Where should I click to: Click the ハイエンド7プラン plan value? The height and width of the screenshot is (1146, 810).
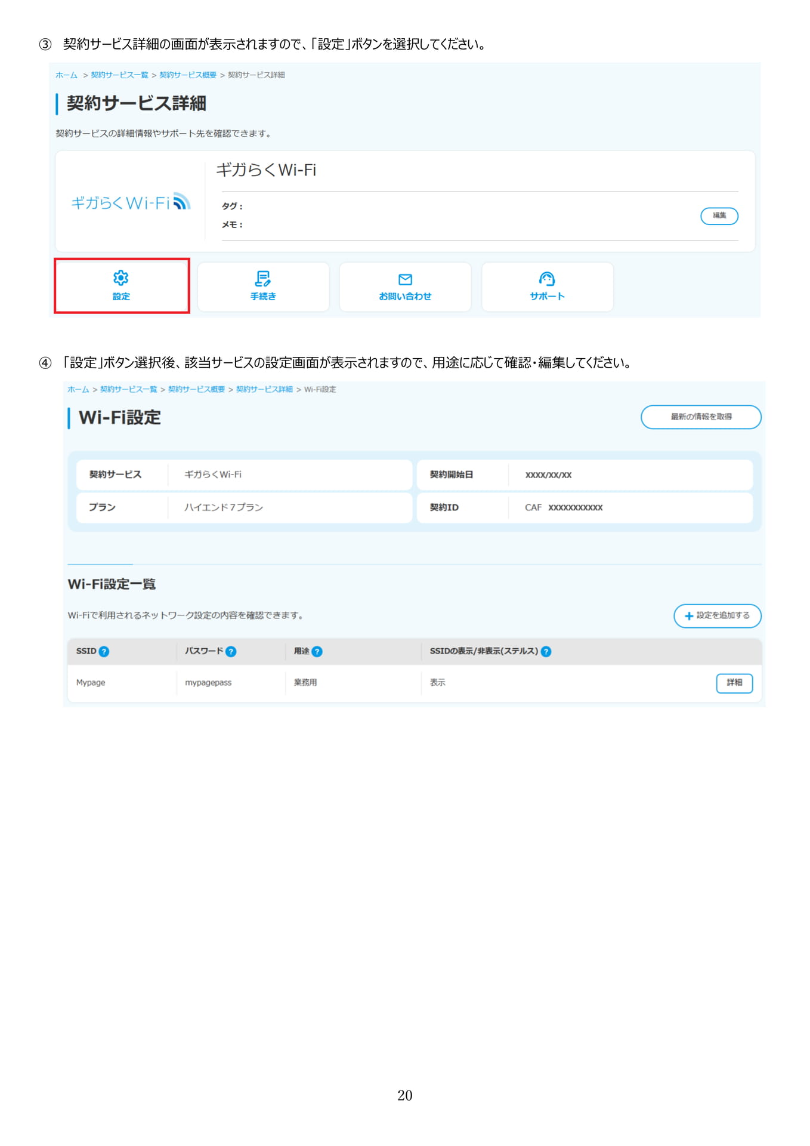coord(224,507)
